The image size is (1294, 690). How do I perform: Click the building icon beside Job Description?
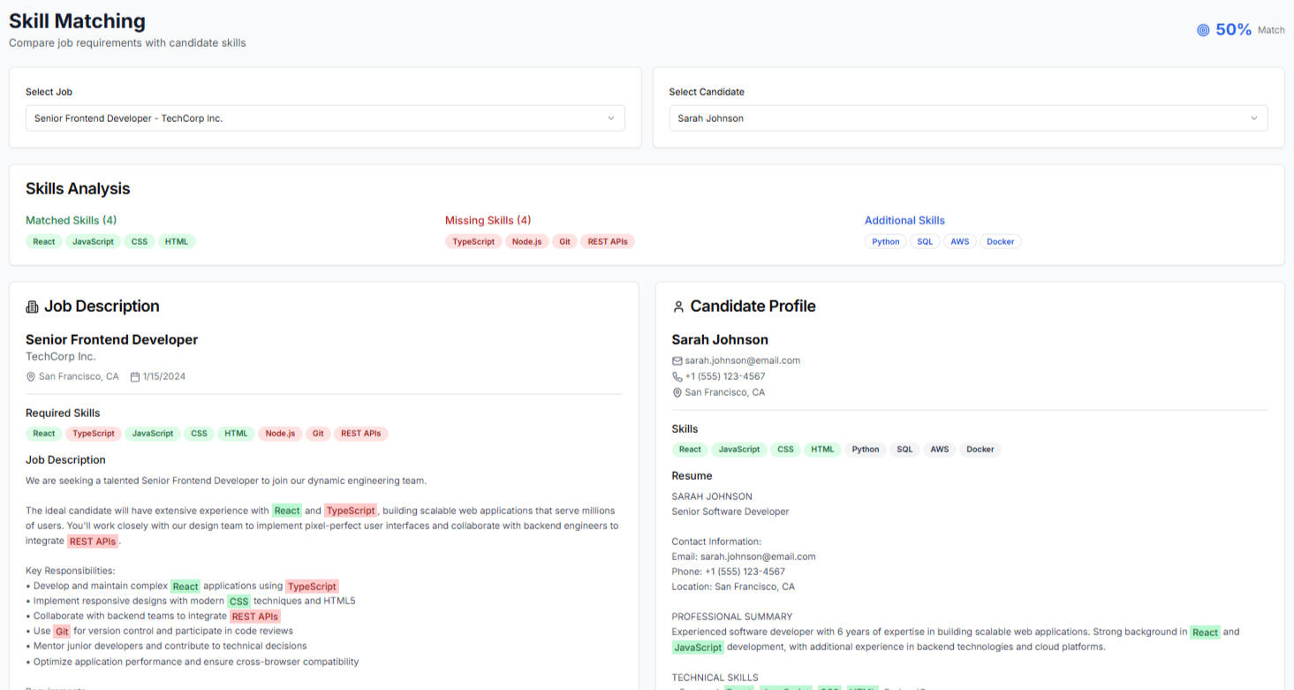pyautogui.click(x=33, y=307)
